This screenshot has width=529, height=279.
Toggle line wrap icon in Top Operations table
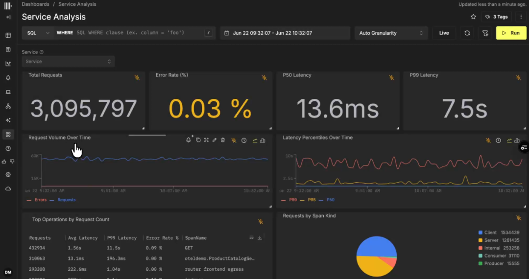[251, 237]
